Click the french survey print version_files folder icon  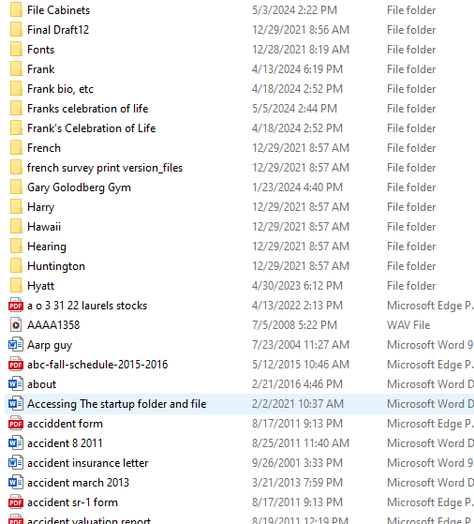[16, 168]
